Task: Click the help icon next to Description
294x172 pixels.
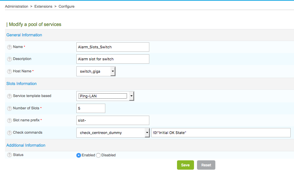Action: pos(9,59)
